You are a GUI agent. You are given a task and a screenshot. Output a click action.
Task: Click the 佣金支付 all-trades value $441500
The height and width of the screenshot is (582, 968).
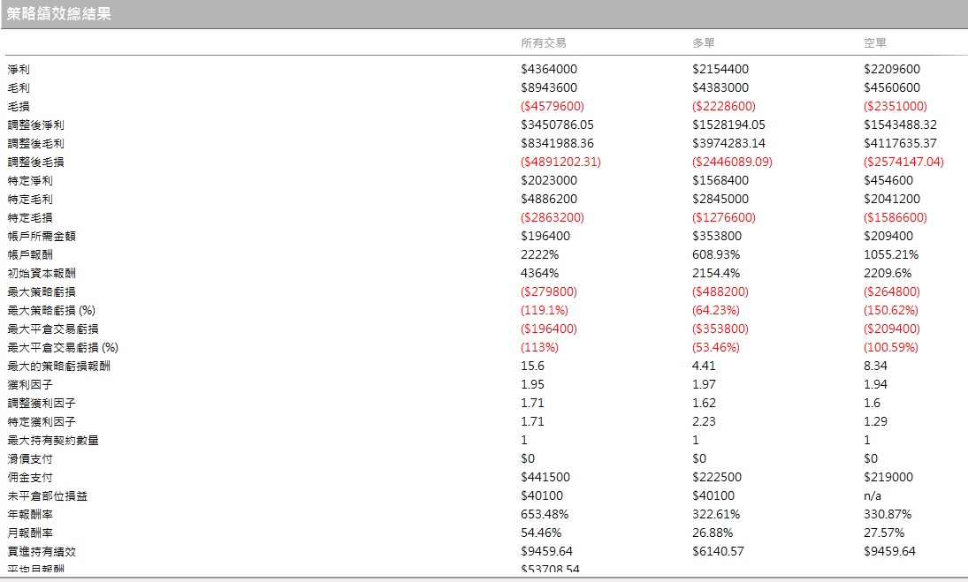click(545, 477)
